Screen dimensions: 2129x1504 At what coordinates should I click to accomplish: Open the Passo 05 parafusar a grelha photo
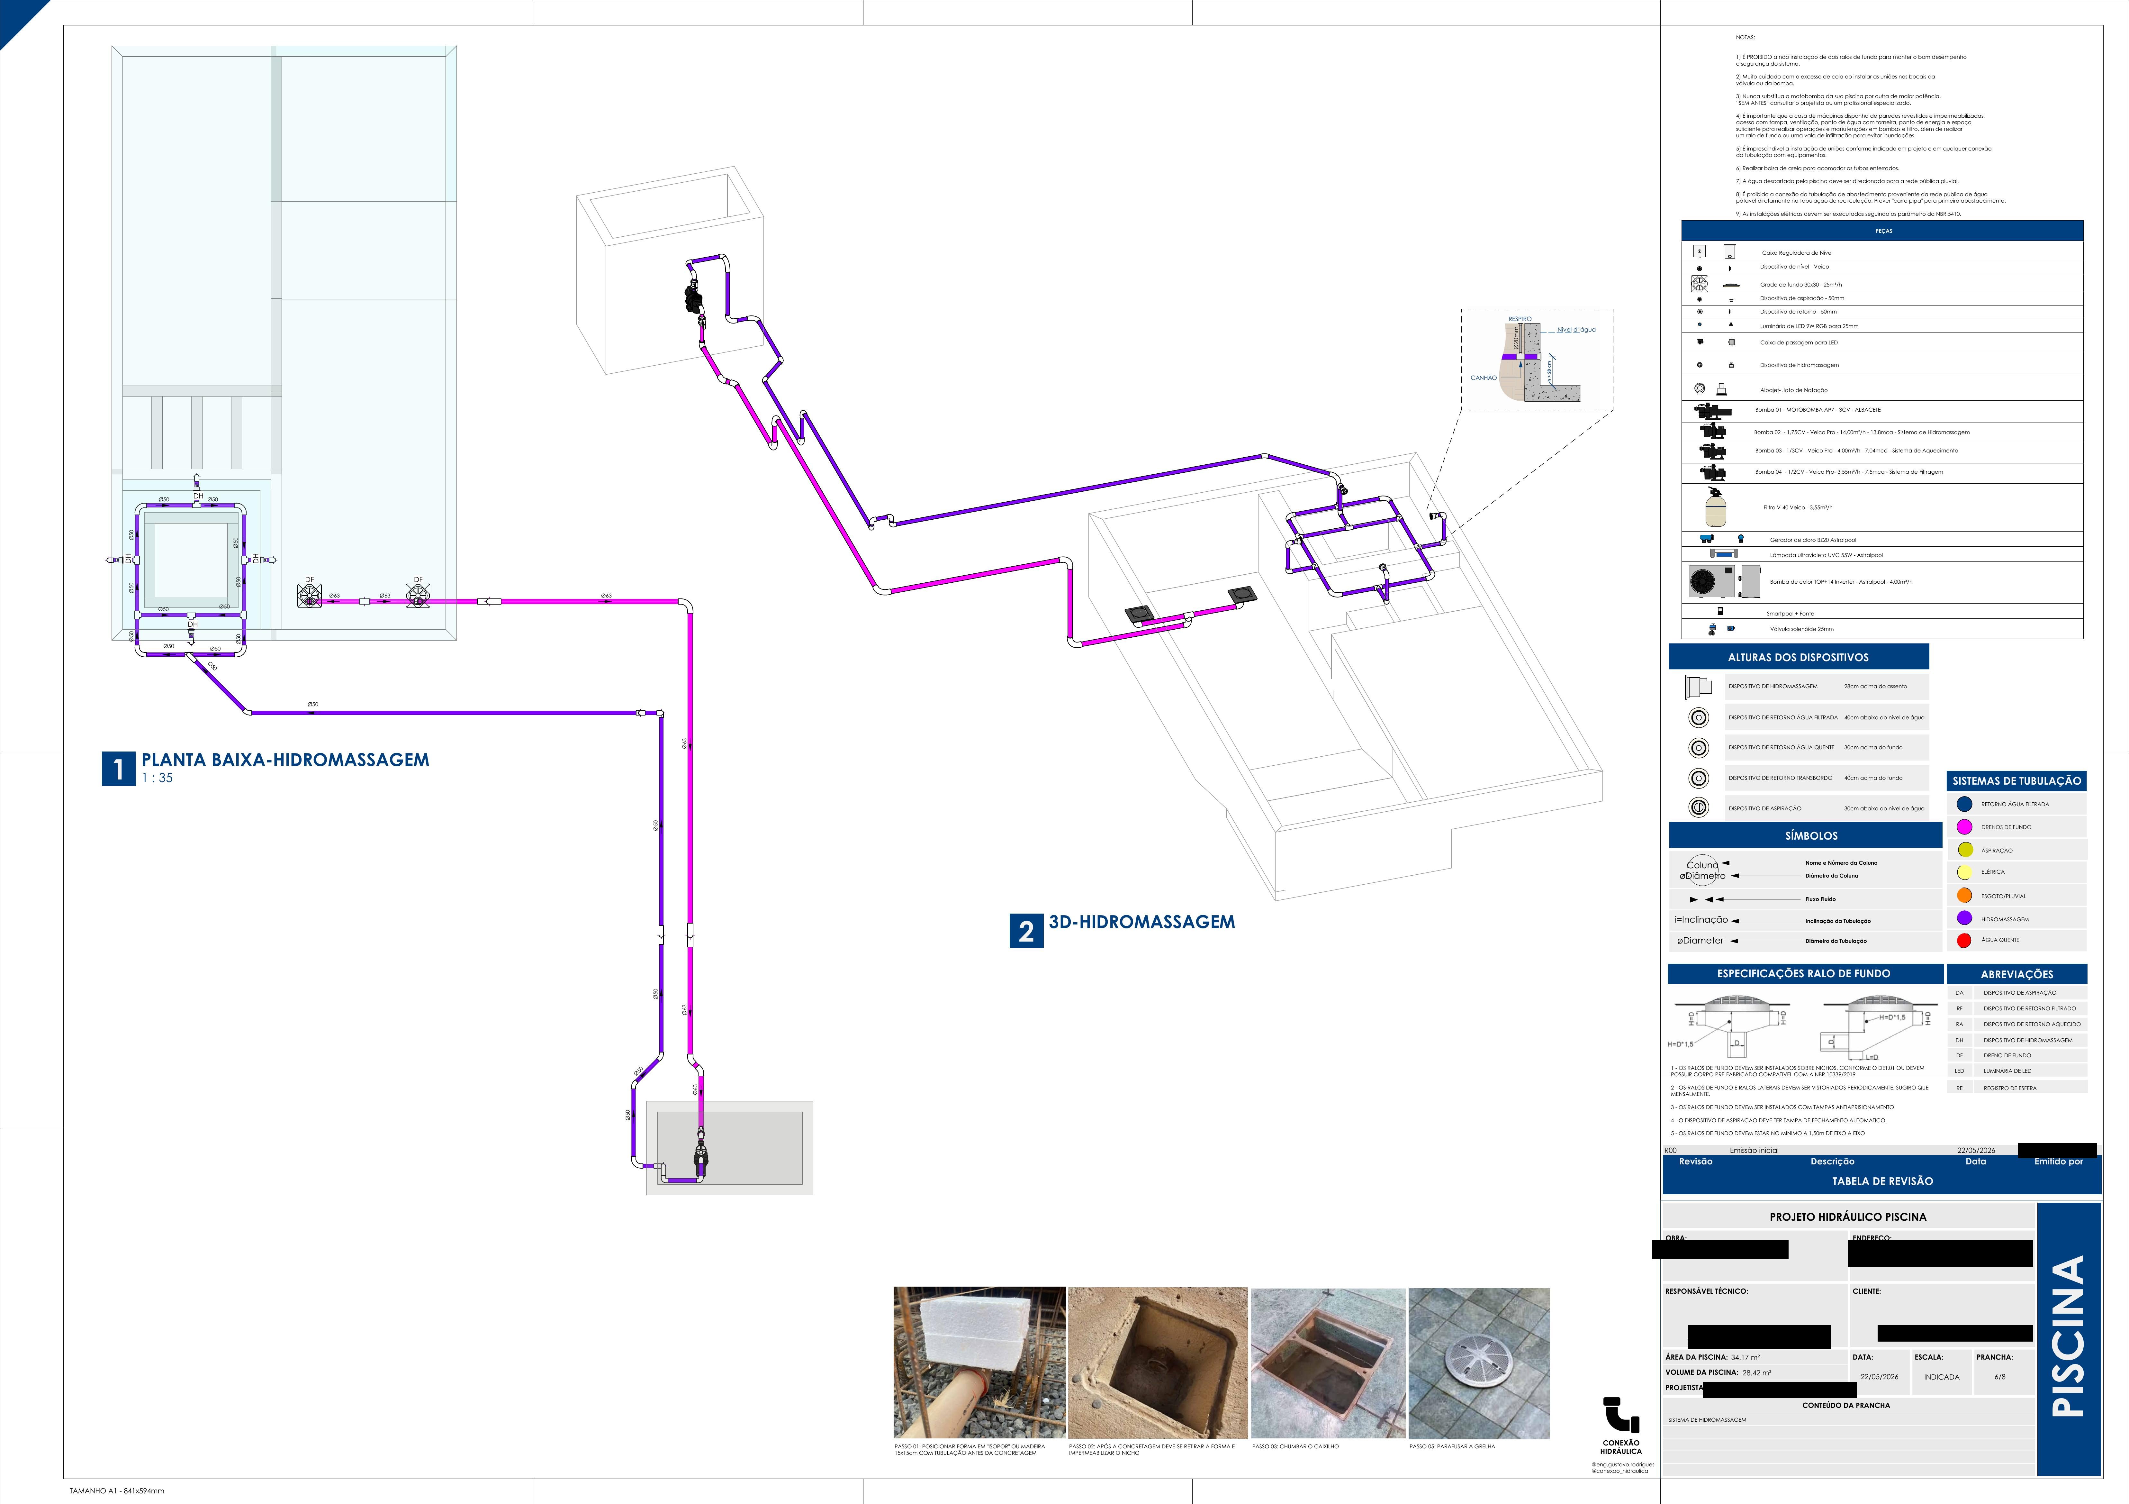(1479, 1363)
